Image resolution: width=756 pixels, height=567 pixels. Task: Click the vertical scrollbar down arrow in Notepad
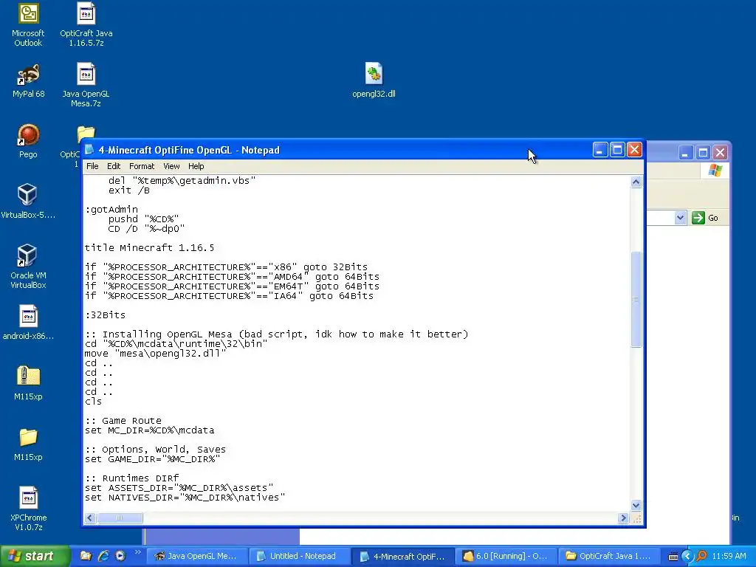[636, 505]
